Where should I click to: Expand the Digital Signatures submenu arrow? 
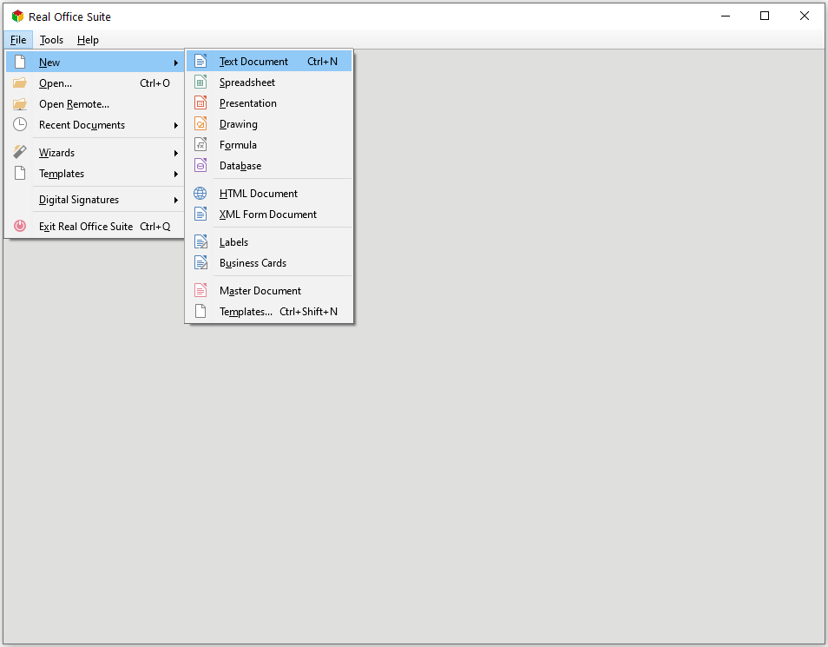pyautogui.click(x=175, y=200)
